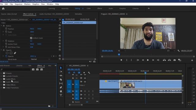
Task: Collapse the Motion effect section
Action: pyautogui.click(x=1, y=26)
